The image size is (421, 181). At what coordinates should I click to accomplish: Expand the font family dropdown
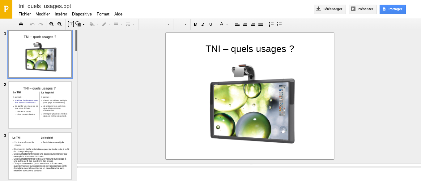pos(155,24)
